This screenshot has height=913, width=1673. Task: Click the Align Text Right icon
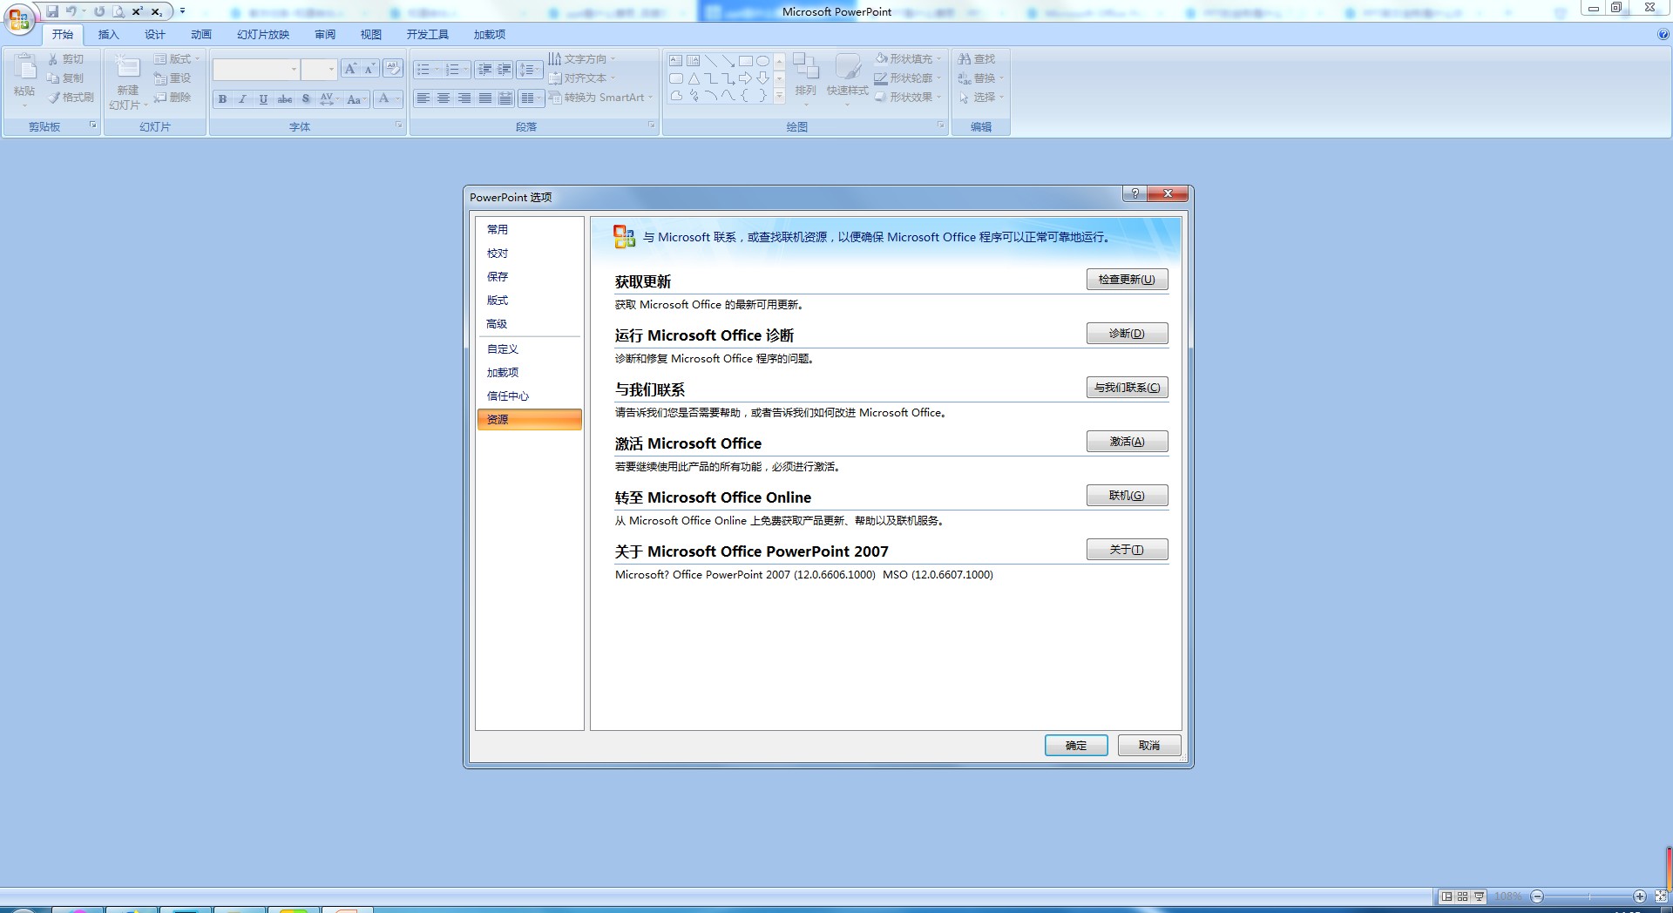point(464,98)
